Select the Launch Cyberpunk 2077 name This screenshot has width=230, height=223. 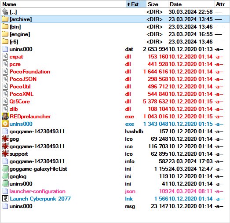click(40, 199)
